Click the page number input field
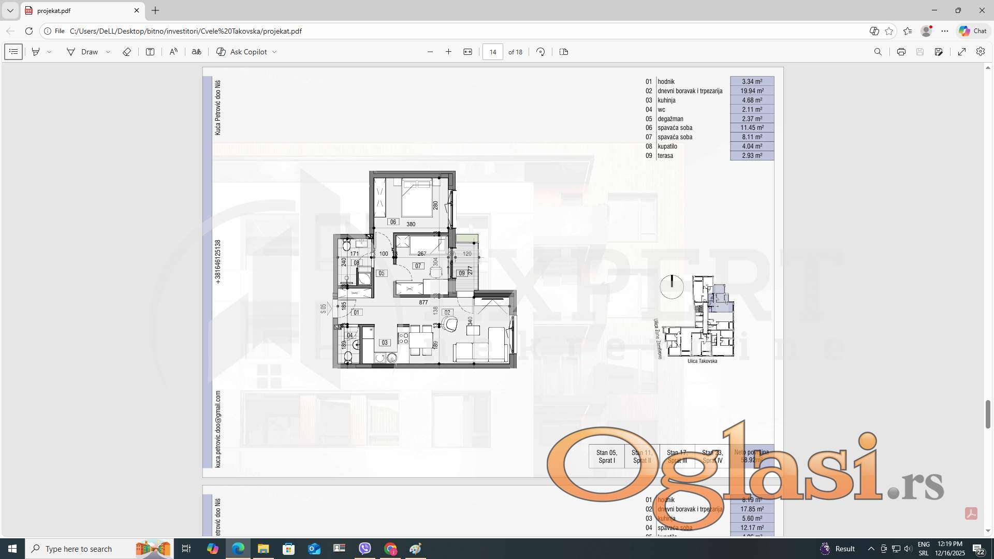Image resolution: width=994 pixels, height=559 pixels. click(x=492, y=52)
